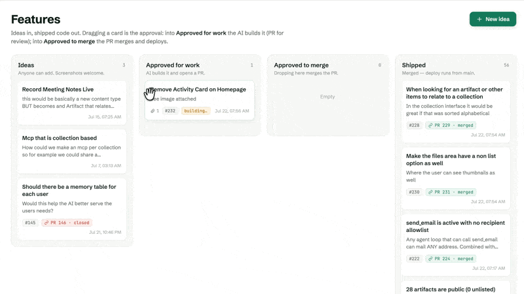Image resolution: width=524 pixels, height=294 pixels.
Task: Click the Approved to merge column heading
Action: click(301, 65)
